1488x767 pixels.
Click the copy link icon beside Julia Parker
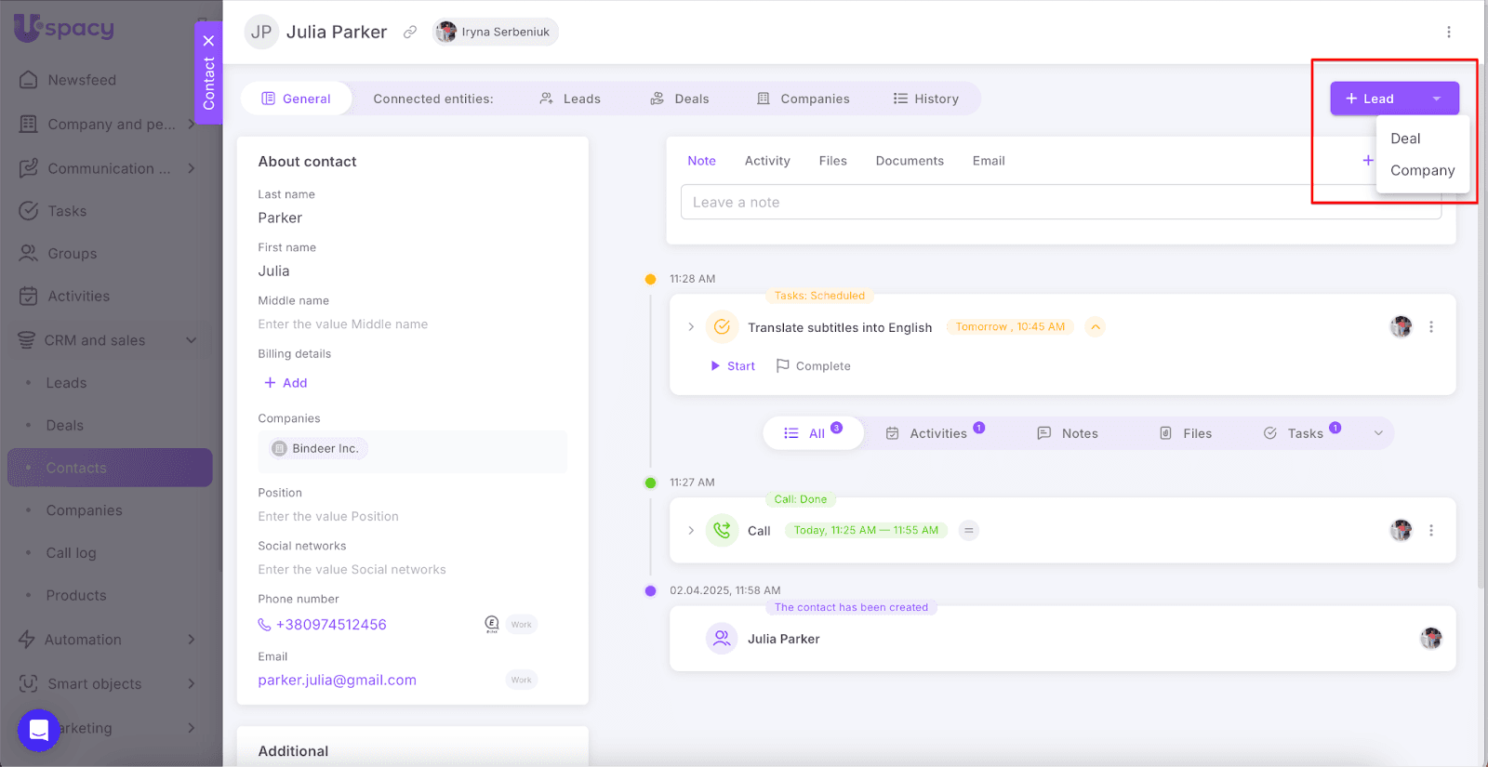409,33
